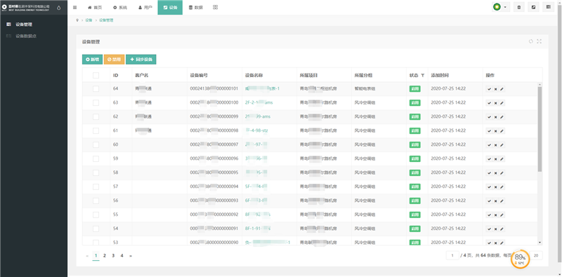Click the table's vertical scrollbar thumb
Image resolution: width=562 pixels, height=277 pixels.
[540, 129]
